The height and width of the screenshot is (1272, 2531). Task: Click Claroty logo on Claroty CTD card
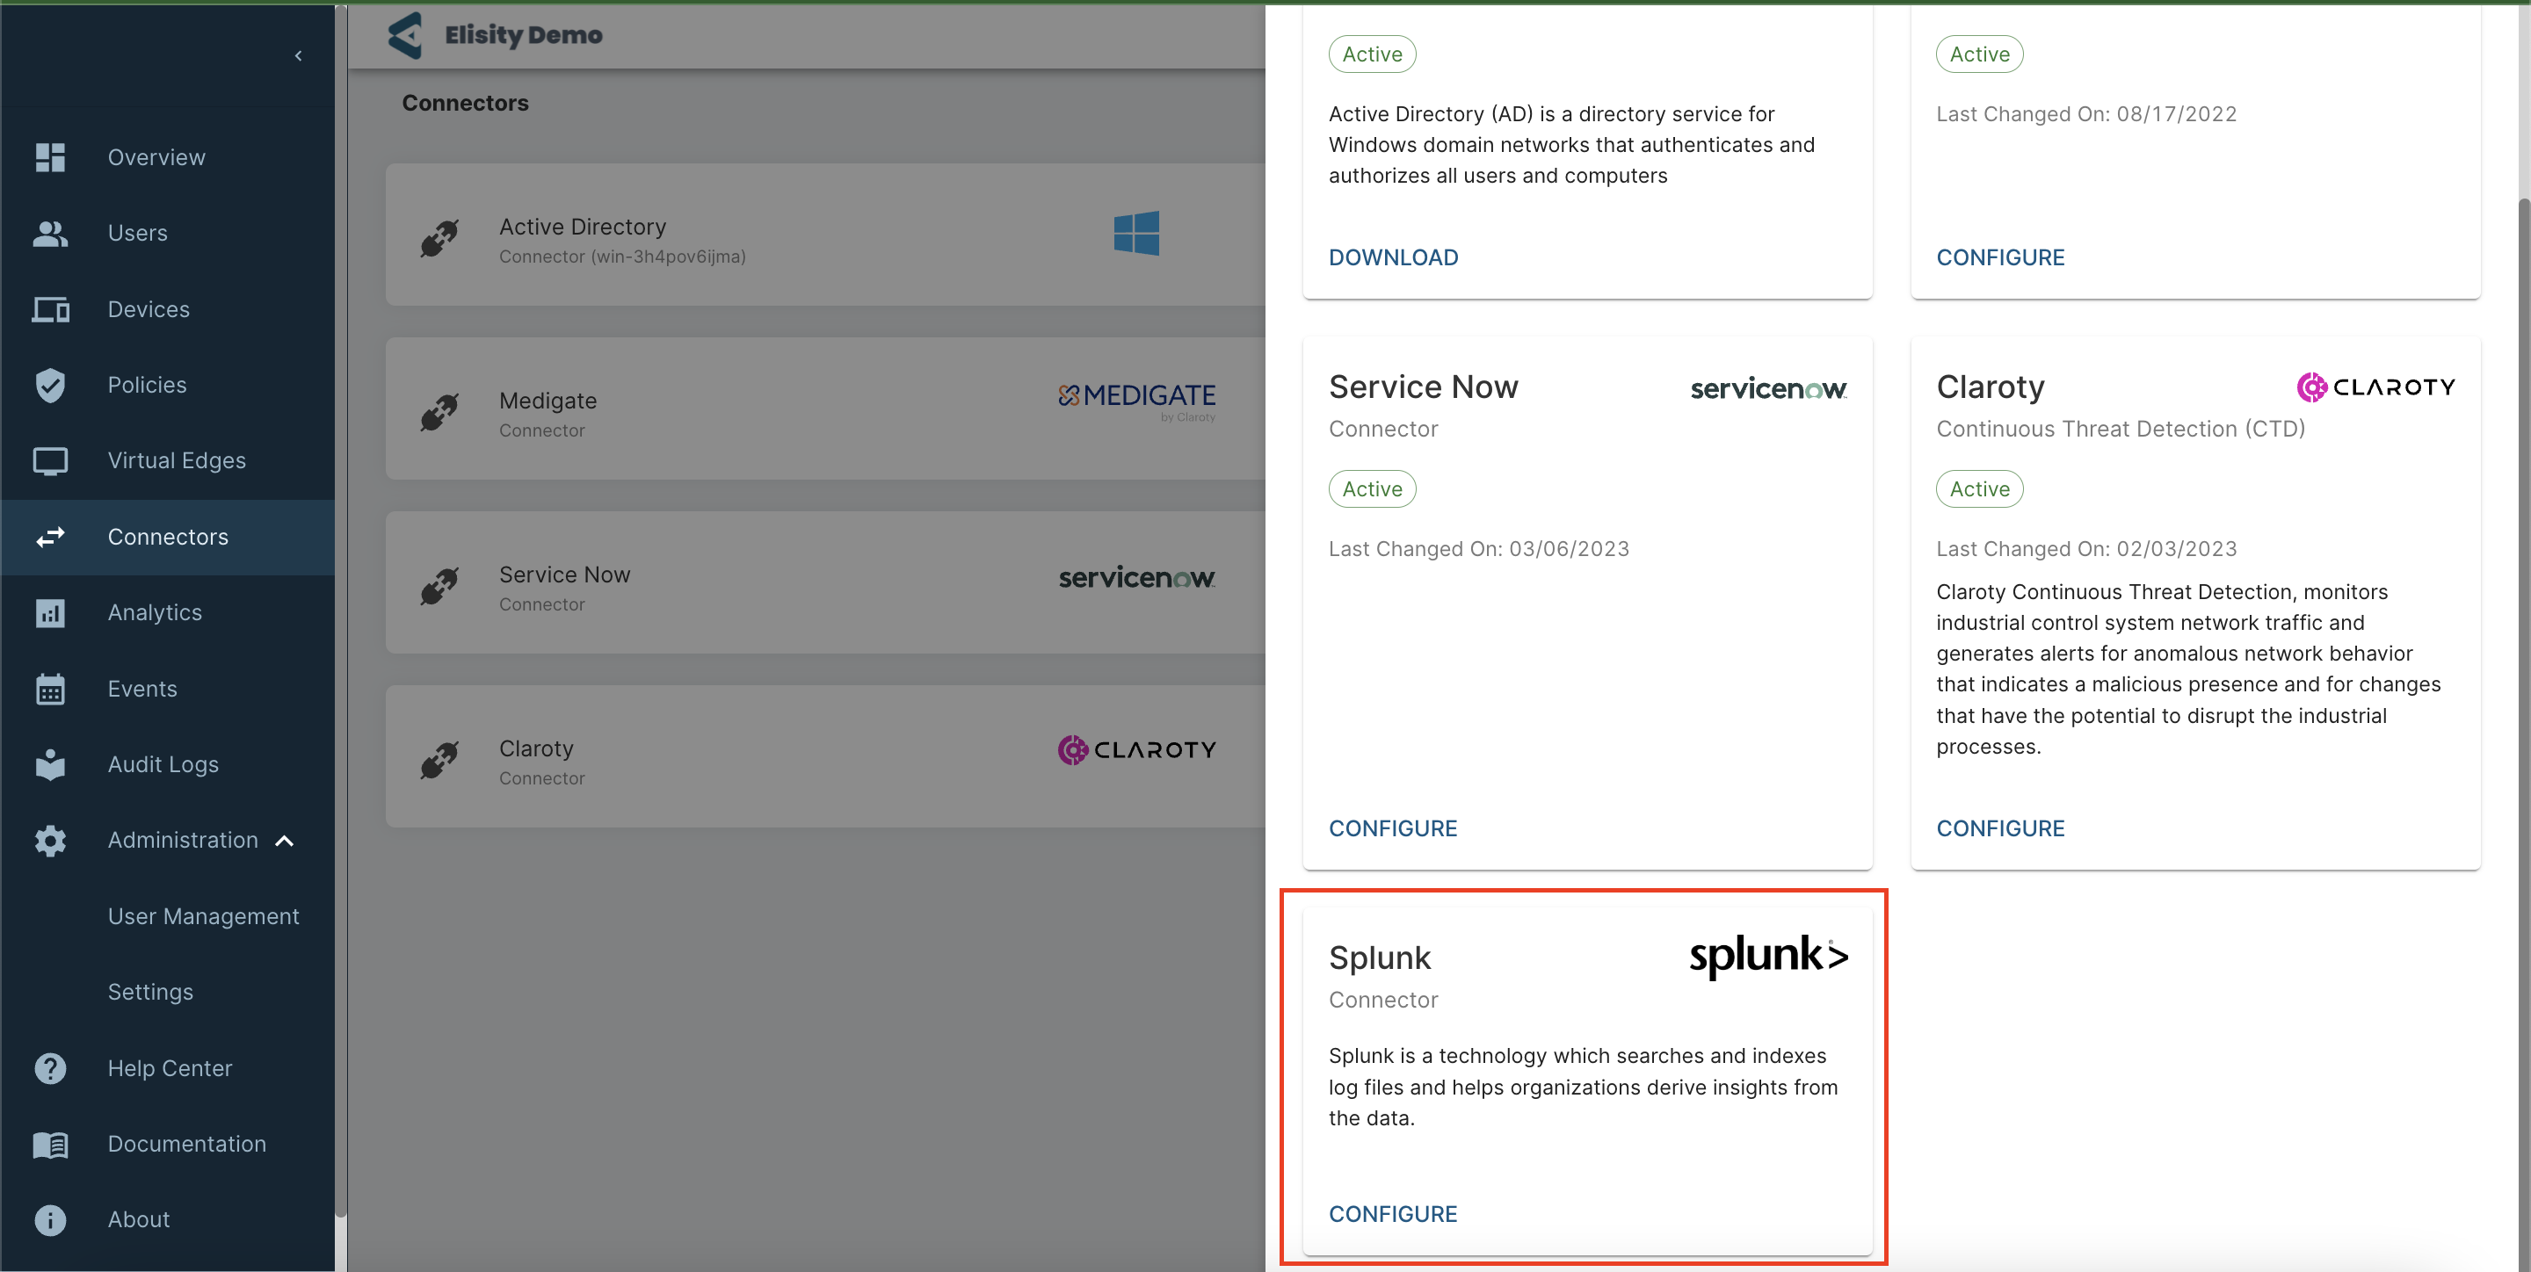click(2375, 387)
